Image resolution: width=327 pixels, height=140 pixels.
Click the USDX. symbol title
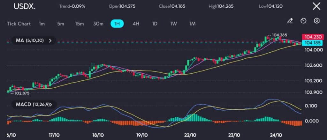click(24, 6)
